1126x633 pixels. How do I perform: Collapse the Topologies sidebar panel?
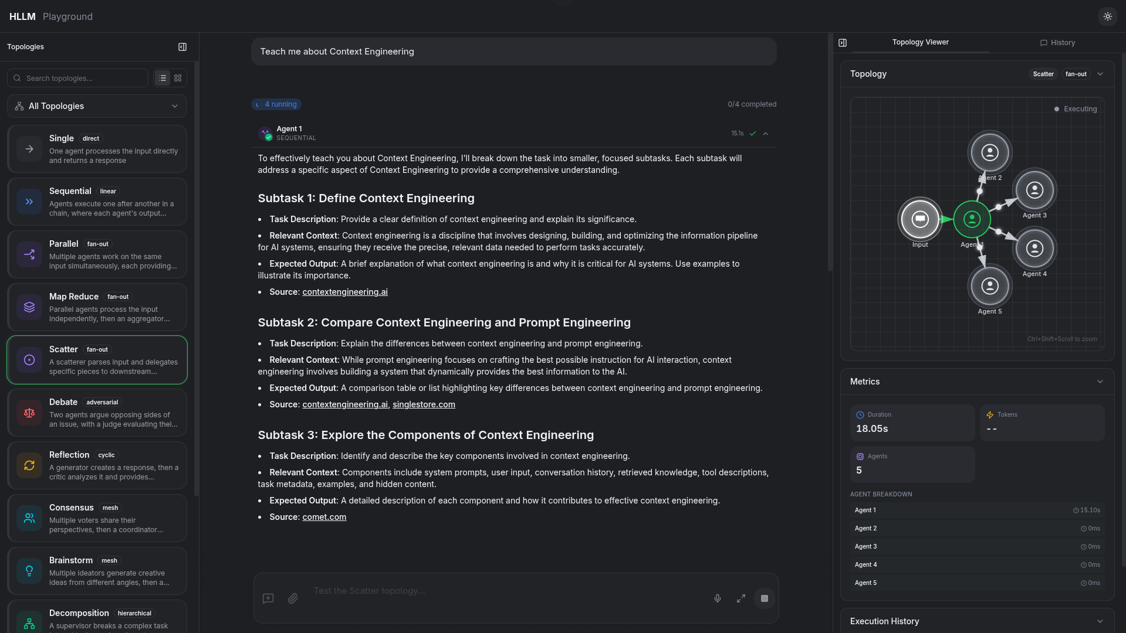(182, 47)
